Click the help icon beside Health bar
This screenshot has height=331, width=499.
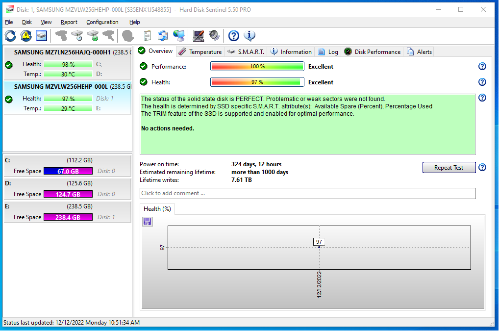(x=482, y=82)
